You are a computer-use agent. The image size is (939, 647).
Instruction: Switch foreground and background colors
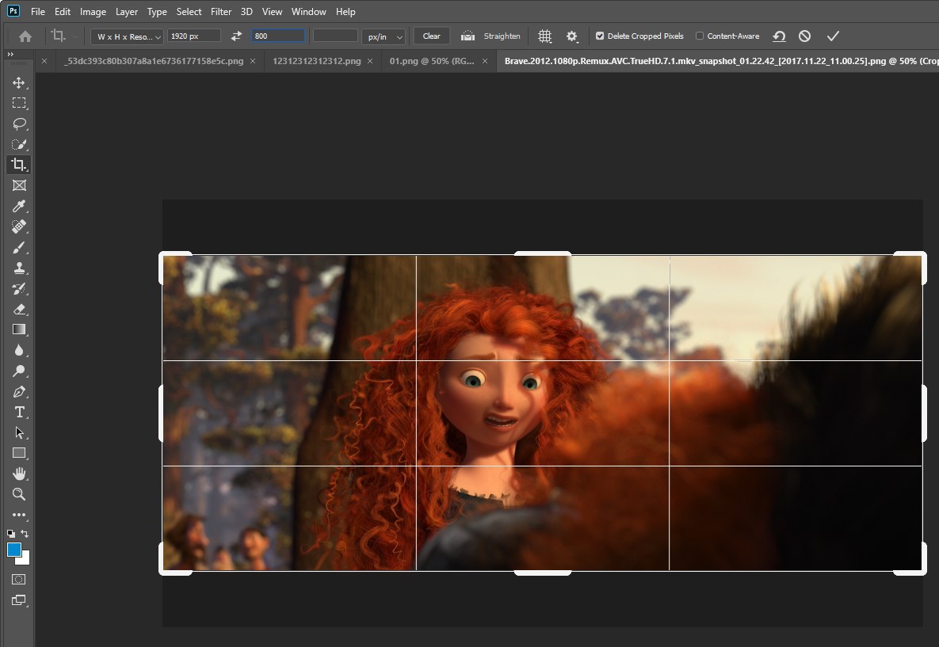coord(25,533)
